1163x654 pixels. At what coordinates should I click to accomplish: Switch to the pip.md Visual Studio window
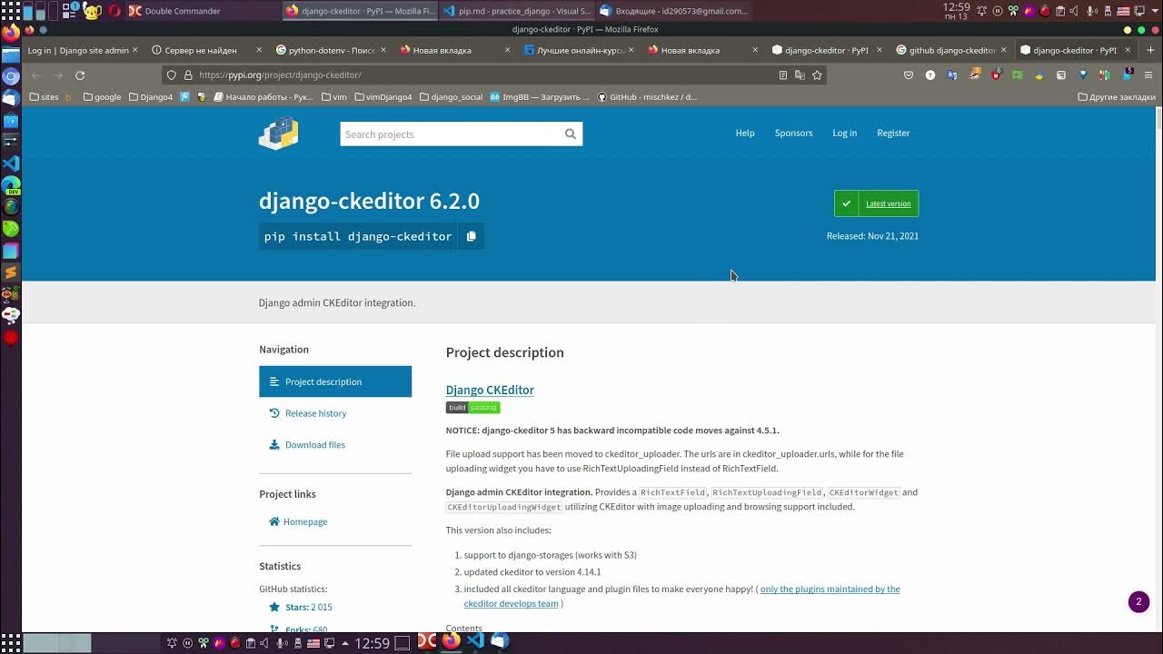[516, 11]
